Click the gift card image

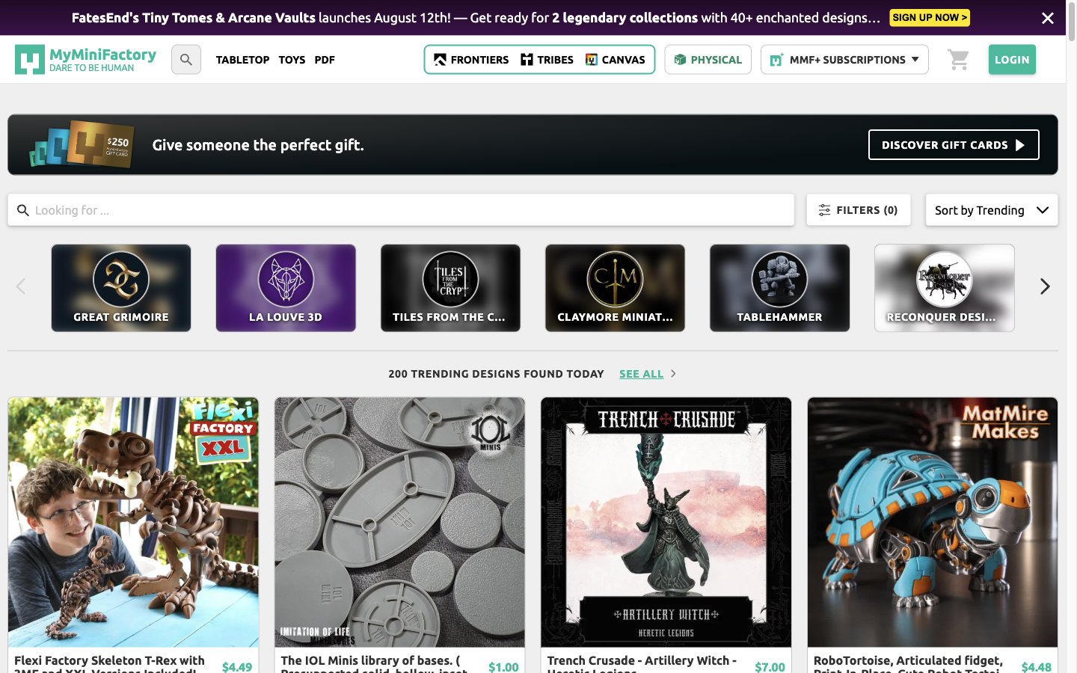pos(82,144)
